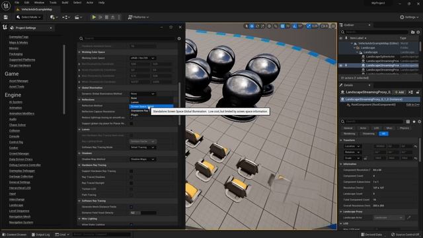Open the Help menu

(101, 3)
